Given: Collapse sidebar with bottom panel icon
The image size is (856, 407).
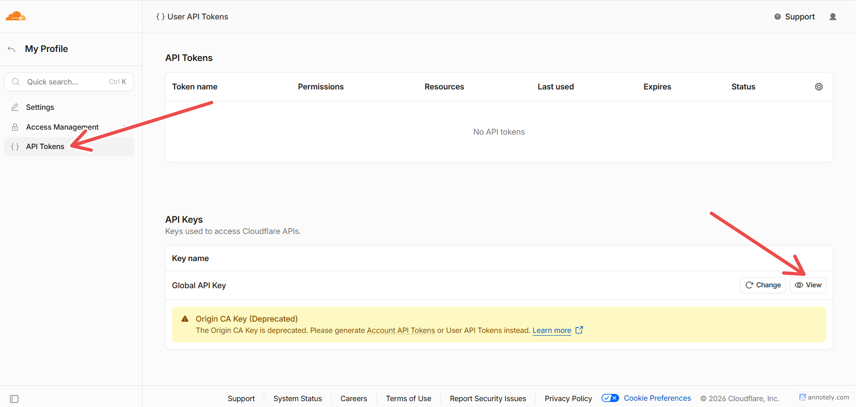Looking at the screenshot, I should 14,399.
